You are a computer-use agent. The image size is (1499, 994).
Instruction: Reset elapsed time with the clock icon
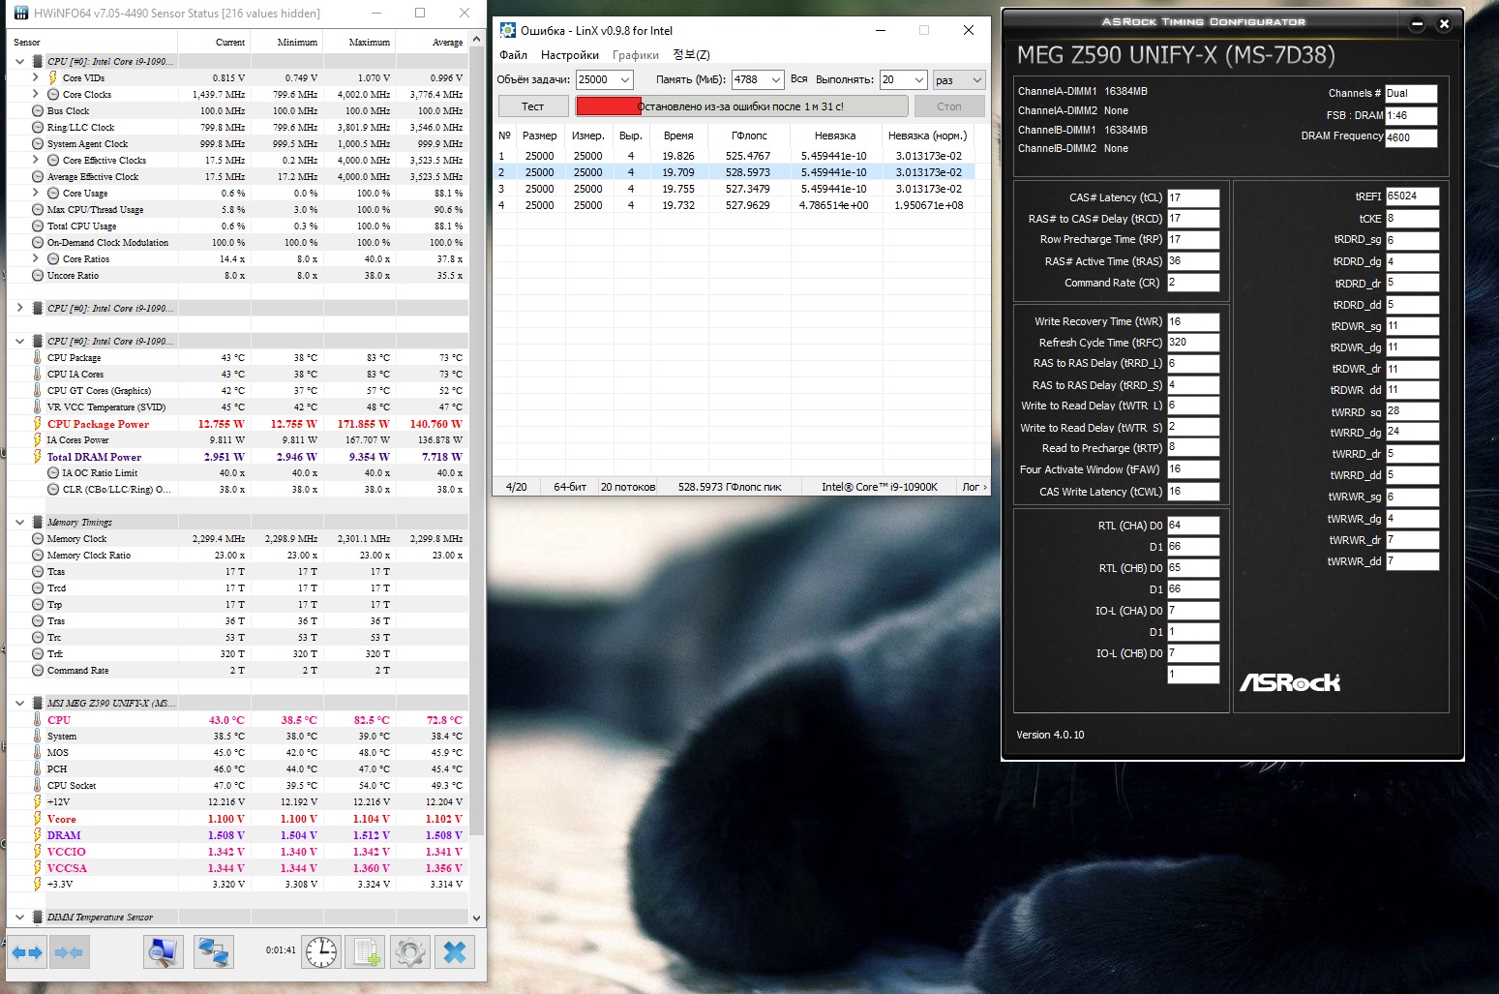coord(320,952)
